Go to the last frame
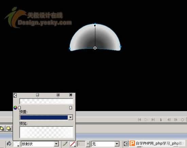 [153, 120]
